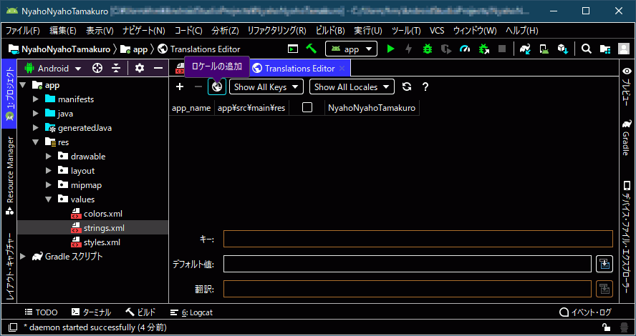Screen dimensions: 636x336
Task: Run the app with the green play icon
Action: coord(390,49)
